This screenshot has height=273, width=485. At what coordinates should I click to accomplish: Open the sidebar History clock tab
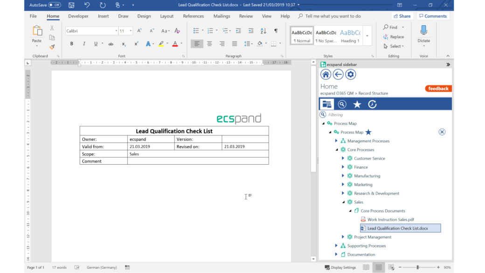click(x=372, y=105)
